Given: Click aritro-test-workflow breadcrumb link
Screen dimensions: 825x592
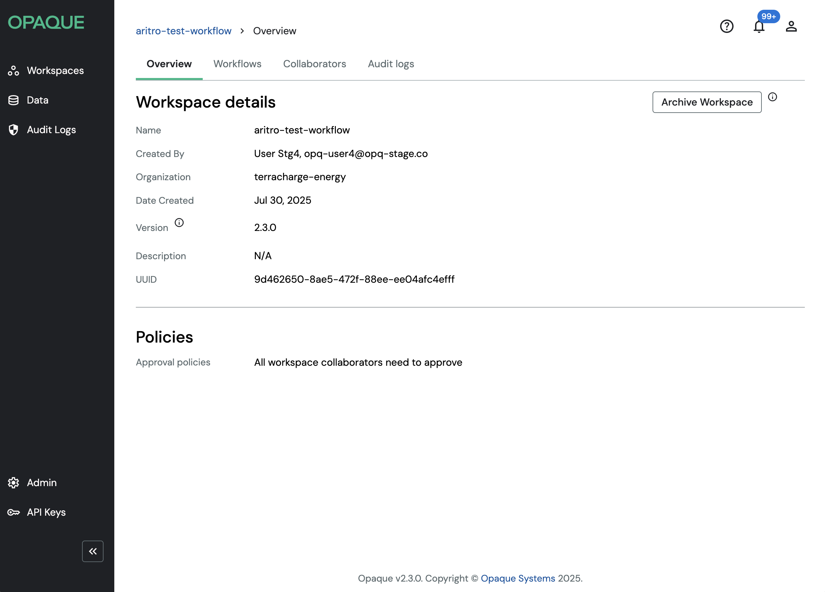Looking at the screenshot, I should [183, 31].
